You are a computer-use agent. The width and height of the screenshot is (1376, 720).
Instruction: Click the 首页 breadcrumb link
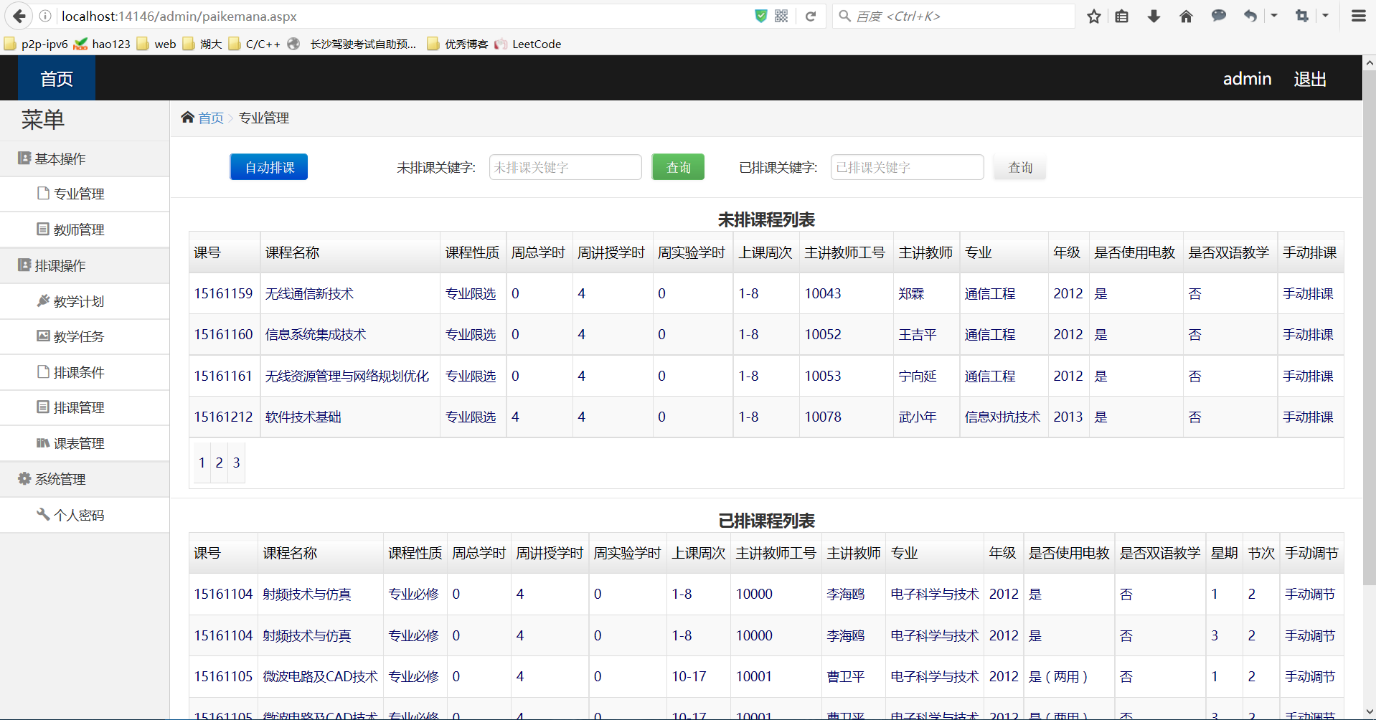211,118
